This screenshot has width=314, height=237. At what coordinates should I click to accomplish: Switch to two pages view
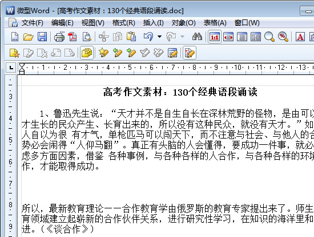point(256,37)
